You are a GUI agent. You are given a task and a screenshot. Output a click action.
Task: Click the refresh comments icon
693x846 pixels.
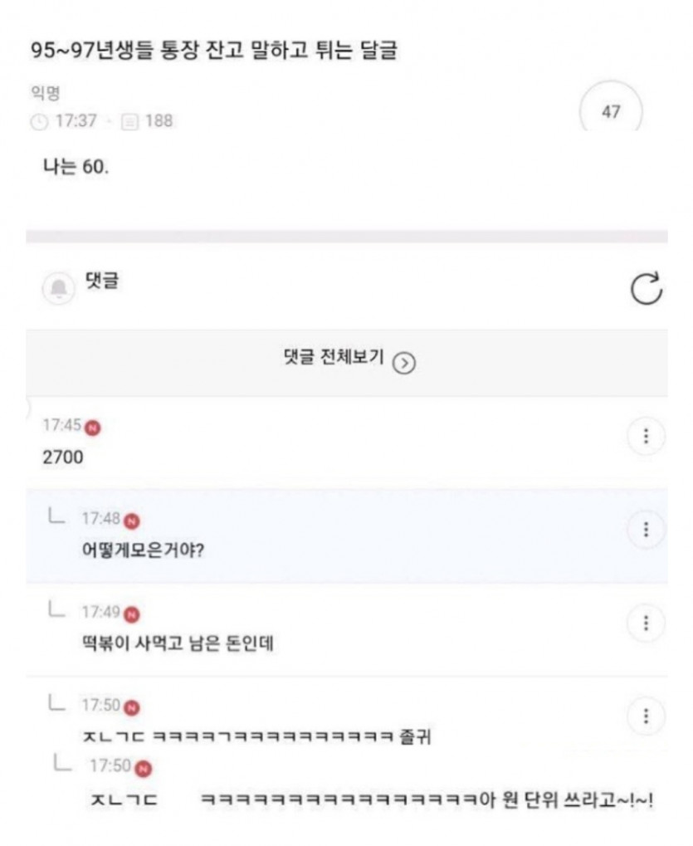point(646,288)
